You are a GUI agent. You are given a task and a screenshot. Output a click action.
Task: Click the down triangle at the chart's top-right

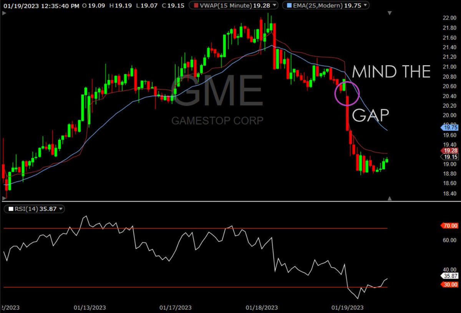coord(389,13)
